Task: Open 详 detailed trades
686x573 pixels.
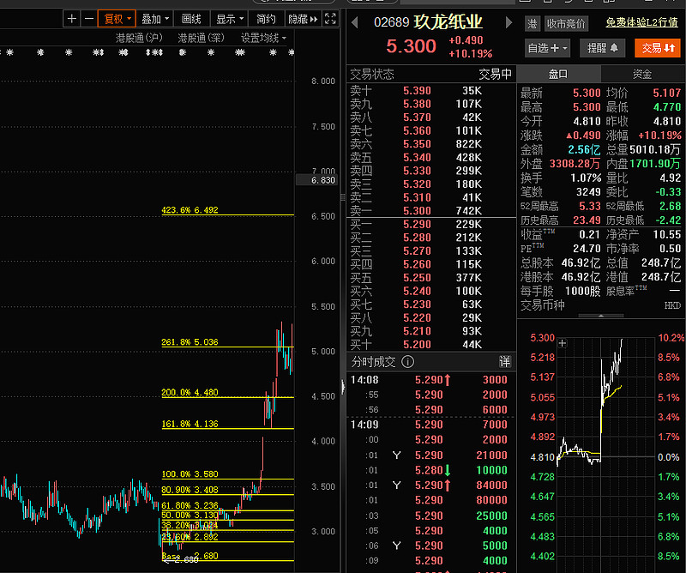Action: 504,362
